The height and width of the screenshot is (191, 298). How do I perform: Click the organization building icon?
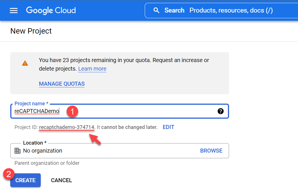tap(17, 151)
